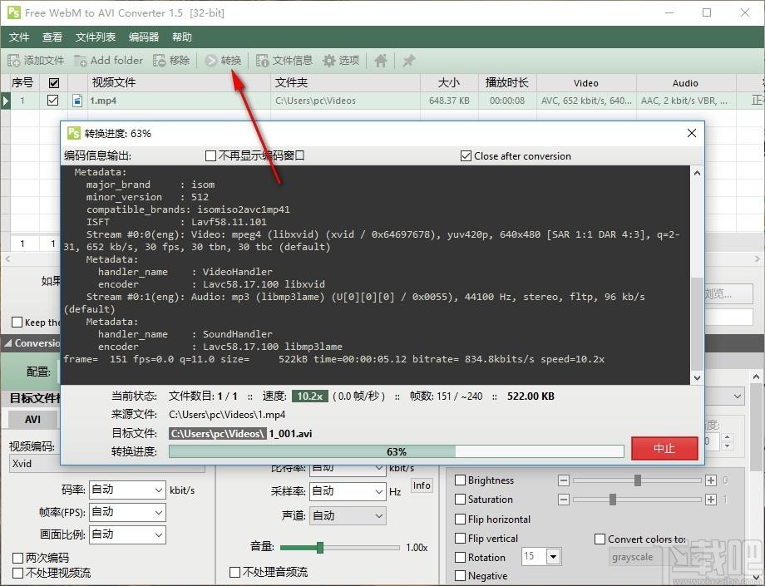This screenshot has width=765, height=586.
Task: Click the Ps application icon in the title bar
Action: coord(13,12)
